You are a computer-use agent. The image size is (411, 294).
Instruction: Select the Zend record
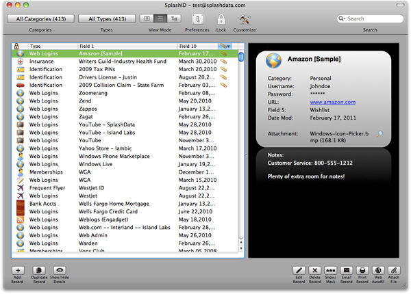(125, 101)
